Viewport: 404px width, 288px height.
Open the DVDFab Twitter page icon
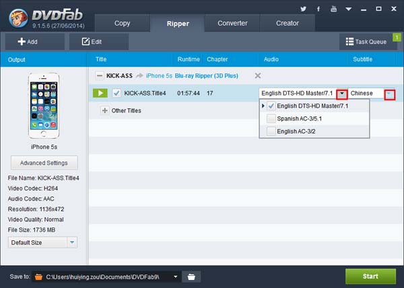point(303,9)
